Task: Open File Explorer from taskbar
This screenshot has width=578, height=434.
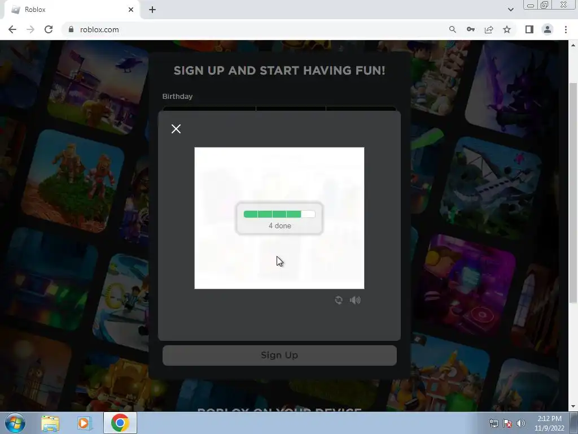Action: 50,423
